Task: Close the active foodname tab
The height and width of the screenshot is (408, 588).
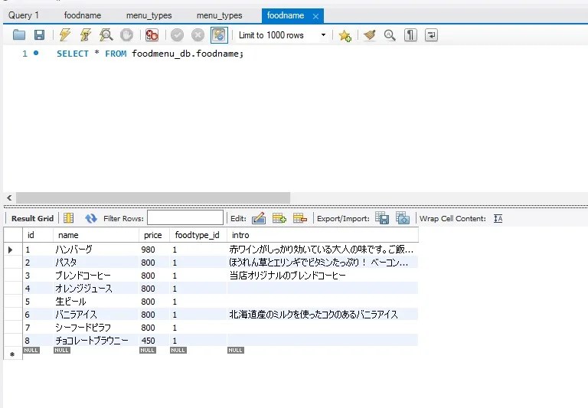Action: (x=315, y=16)
